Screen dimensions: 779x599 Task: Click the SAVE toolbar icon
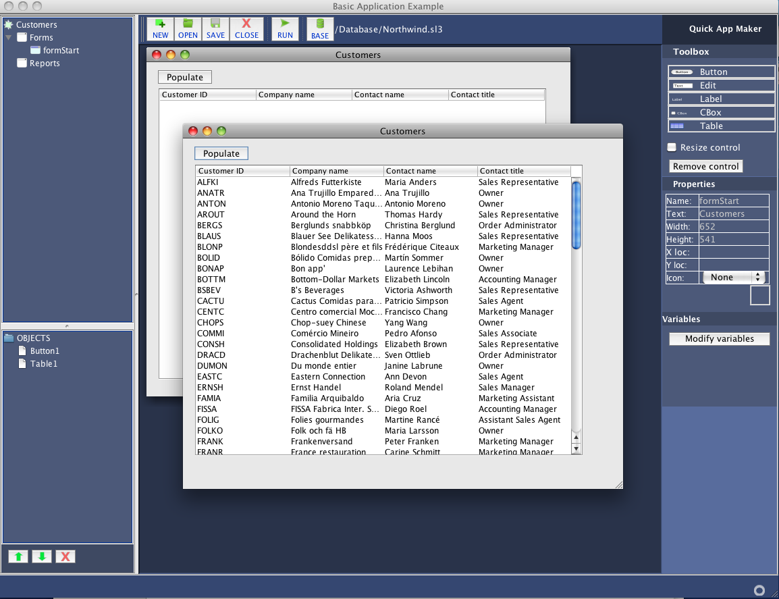click(x=215, y=29)
